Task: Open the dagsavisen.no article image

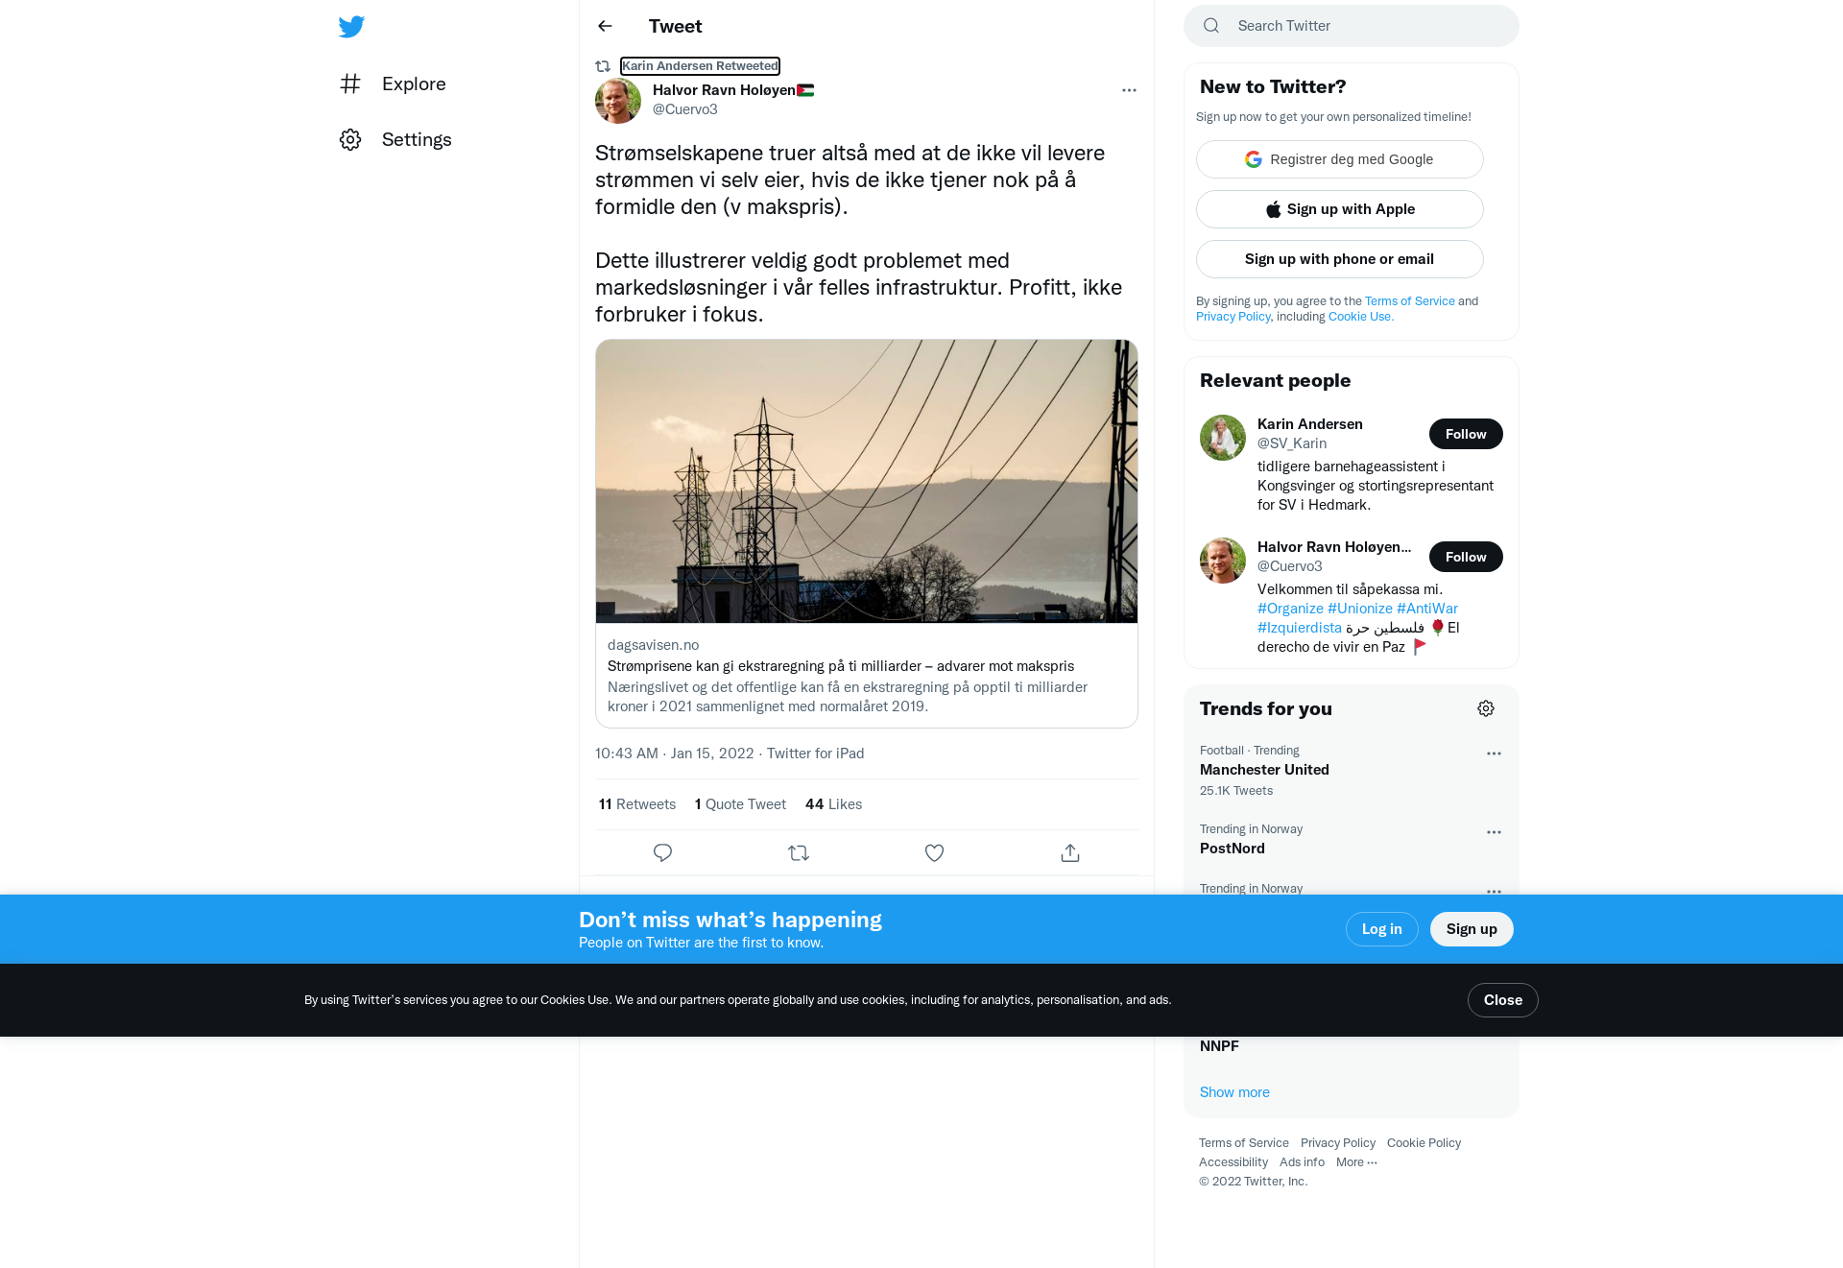Action: point(867,481)
